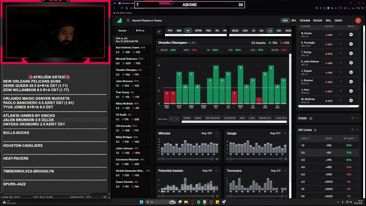
Task: Select the REB stat tab
Action: coord(179,31)
